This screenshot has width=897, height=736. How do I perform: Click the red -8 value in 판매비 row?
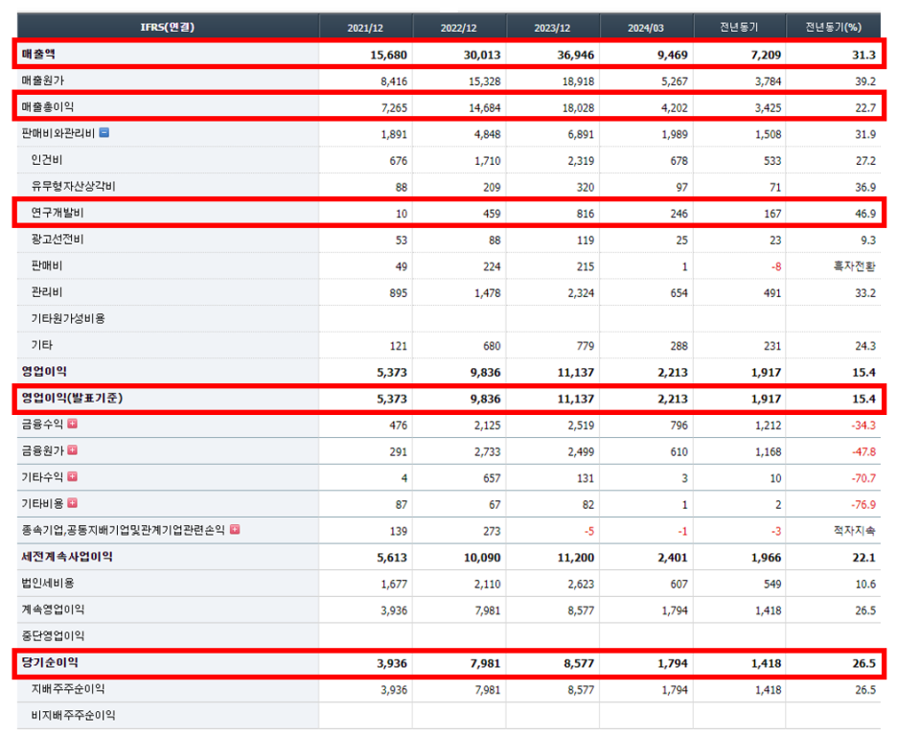click(x=775, y=266)
